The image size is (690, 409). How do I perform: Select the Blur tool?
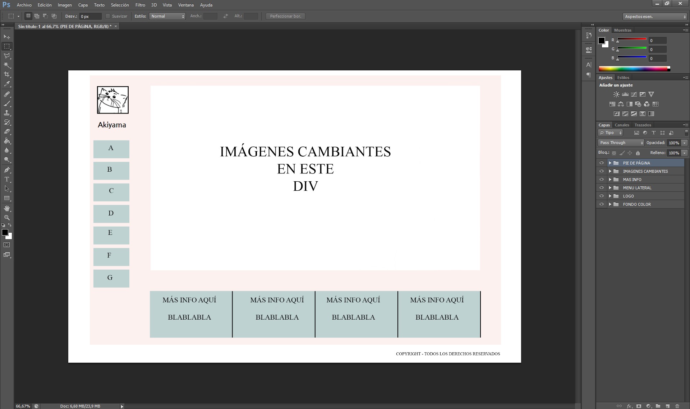(7, 150)
